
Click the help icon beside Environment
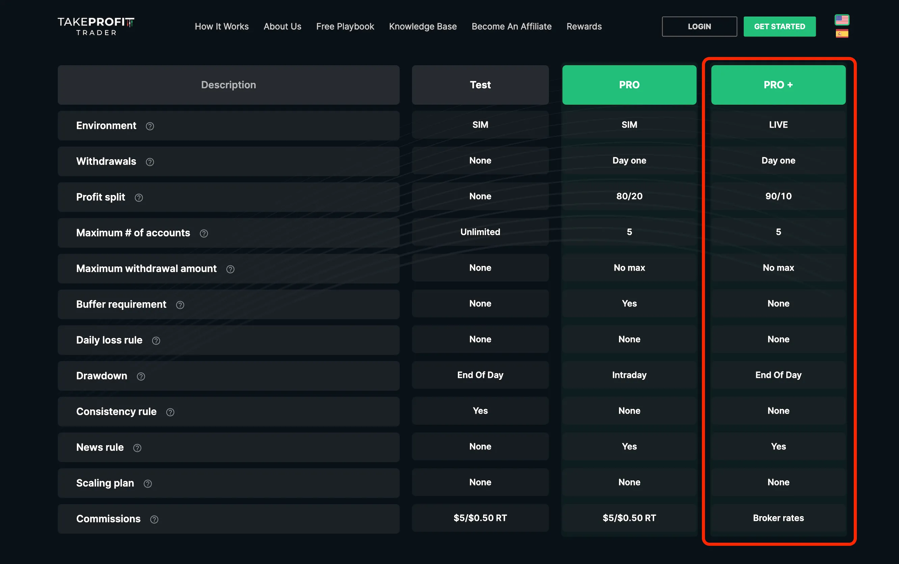point(149,126)
